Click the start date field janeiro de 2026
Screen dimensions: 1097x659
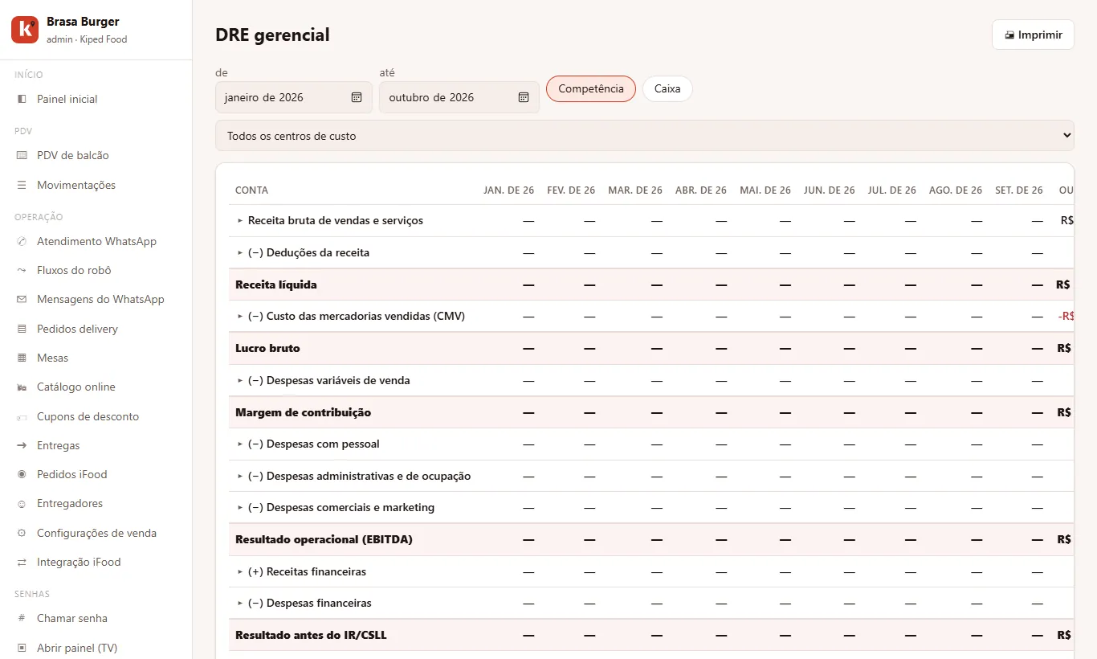(x=294, y=97)
